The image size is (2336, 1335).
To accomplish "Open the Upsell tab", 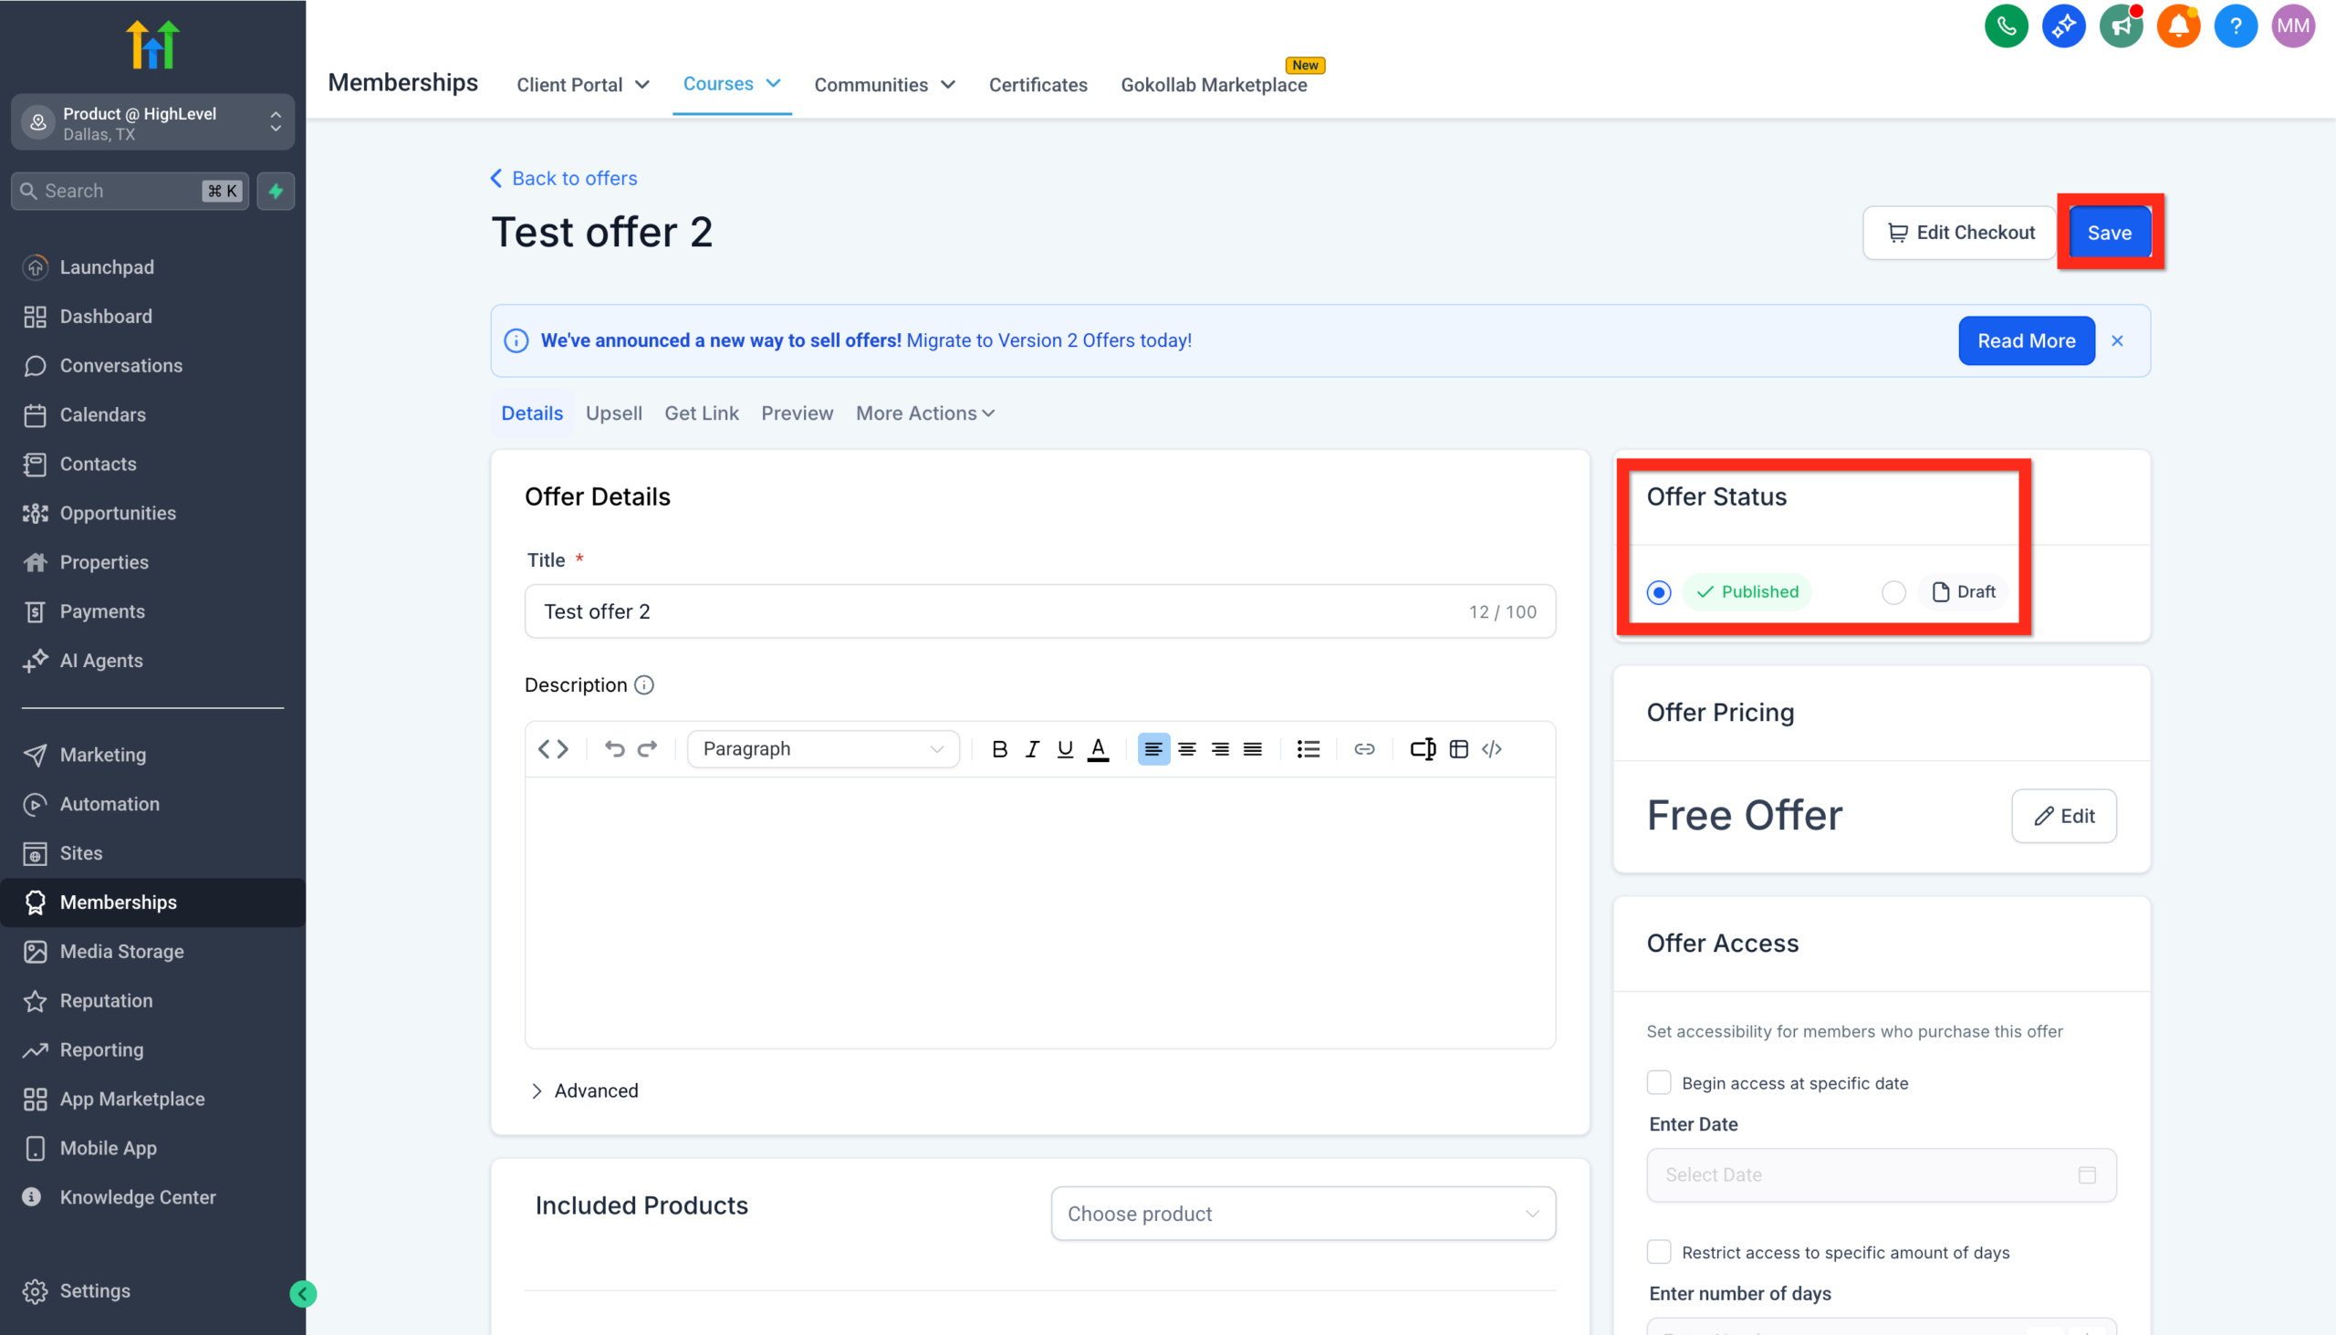I will (x=613, y=413).
